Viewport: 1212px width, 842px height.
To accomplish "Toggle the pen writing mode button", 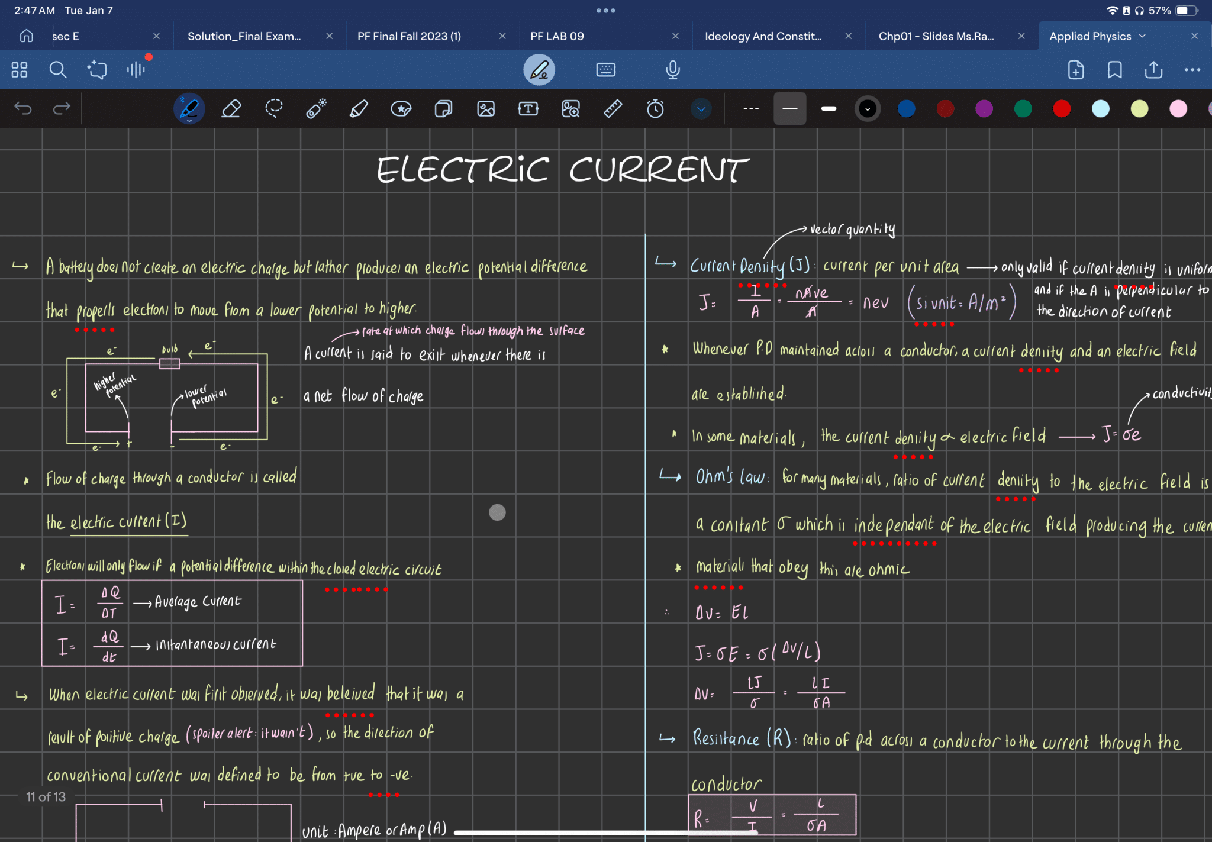I will [x=539, y=70].
